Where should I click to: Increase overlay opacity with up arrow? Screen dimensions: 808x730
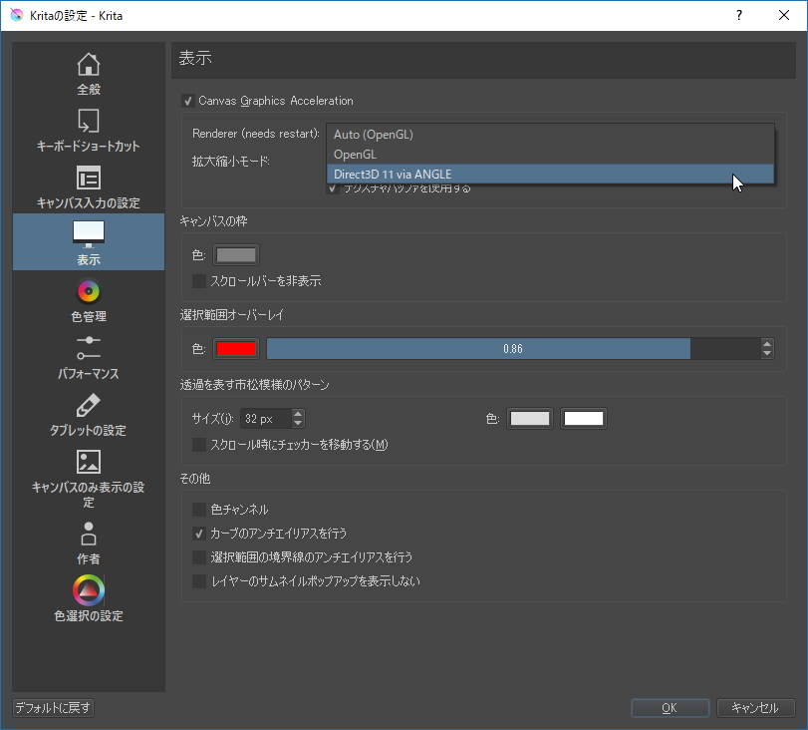[x=767, y=344]
